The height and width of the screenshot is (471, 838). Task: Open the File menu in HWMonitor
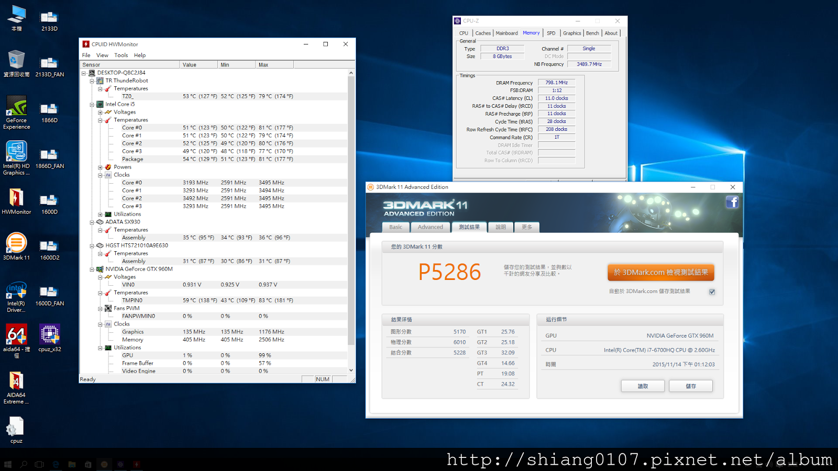86,55
